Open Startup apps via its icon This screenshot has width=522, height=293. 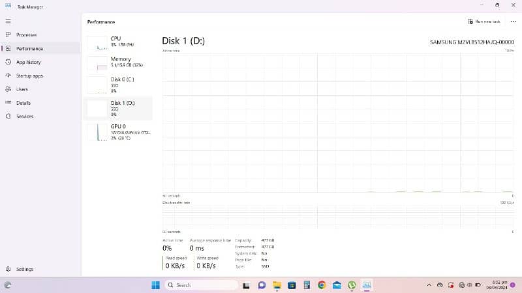(x=8, y=76)
